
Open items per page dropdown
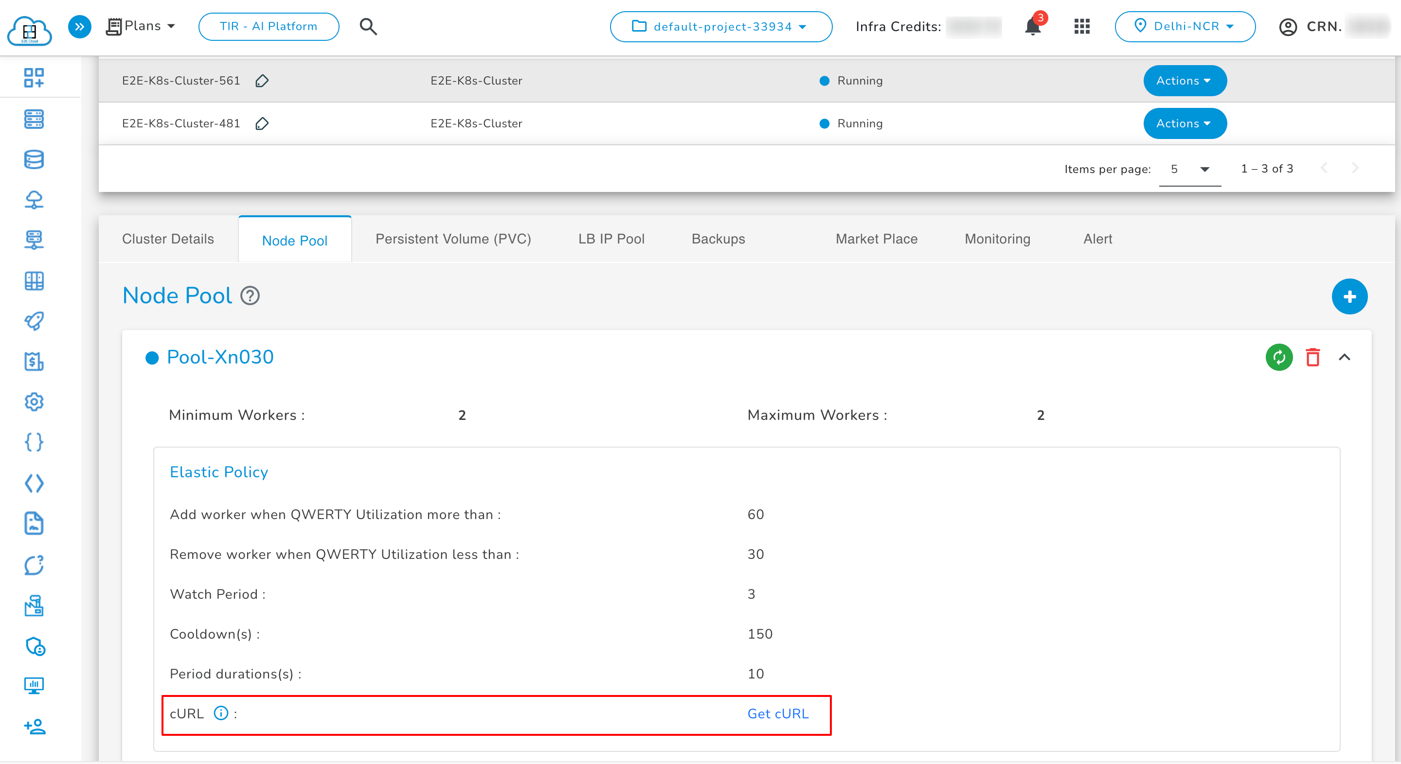coord(1189,170)
